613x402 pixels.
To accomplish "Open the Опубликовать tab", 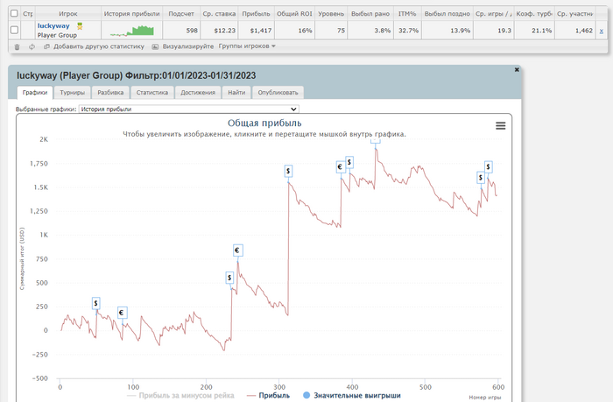I will 278,93.
